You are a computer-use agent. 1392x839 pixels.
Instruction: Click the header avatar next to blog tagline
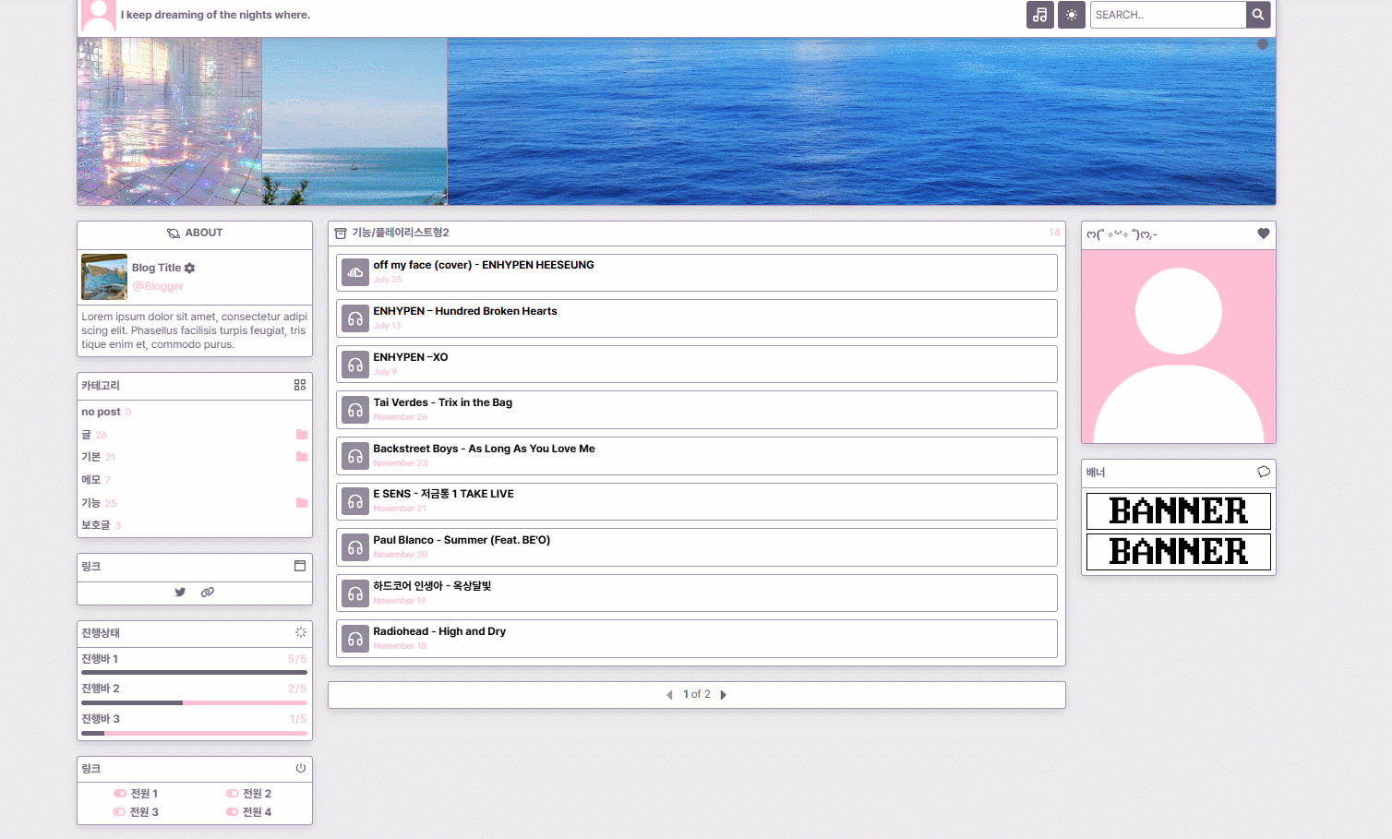coord(99,16)
